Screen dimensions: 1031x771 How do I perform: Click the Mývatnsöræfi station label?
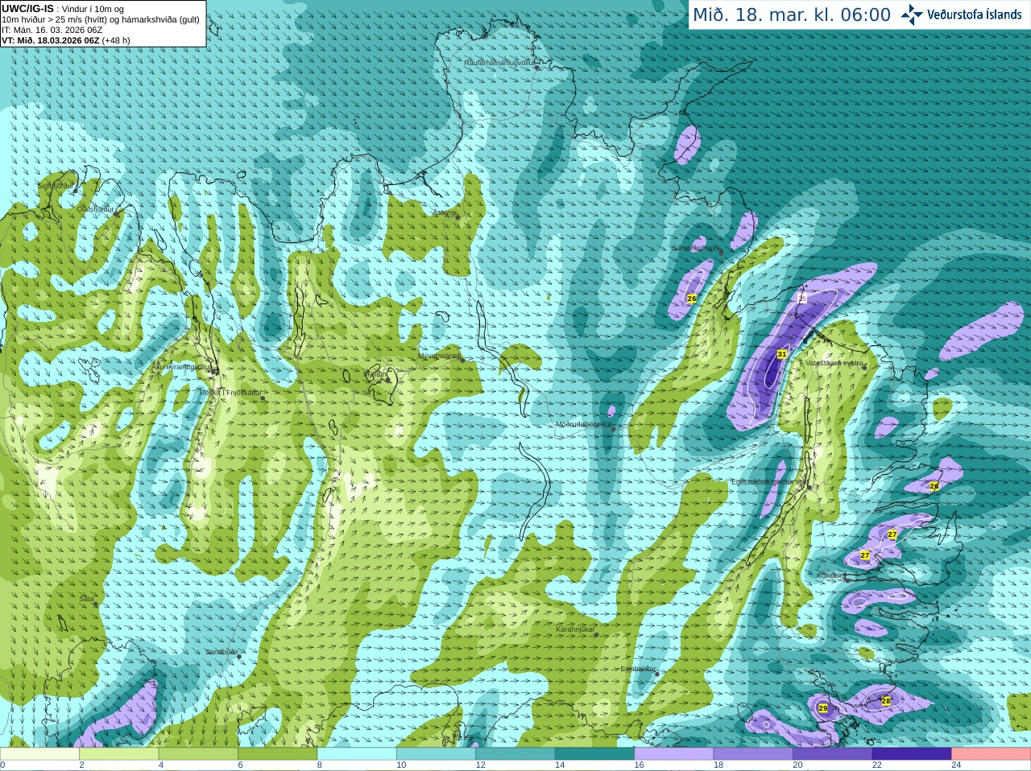click(x=440, y=355)
